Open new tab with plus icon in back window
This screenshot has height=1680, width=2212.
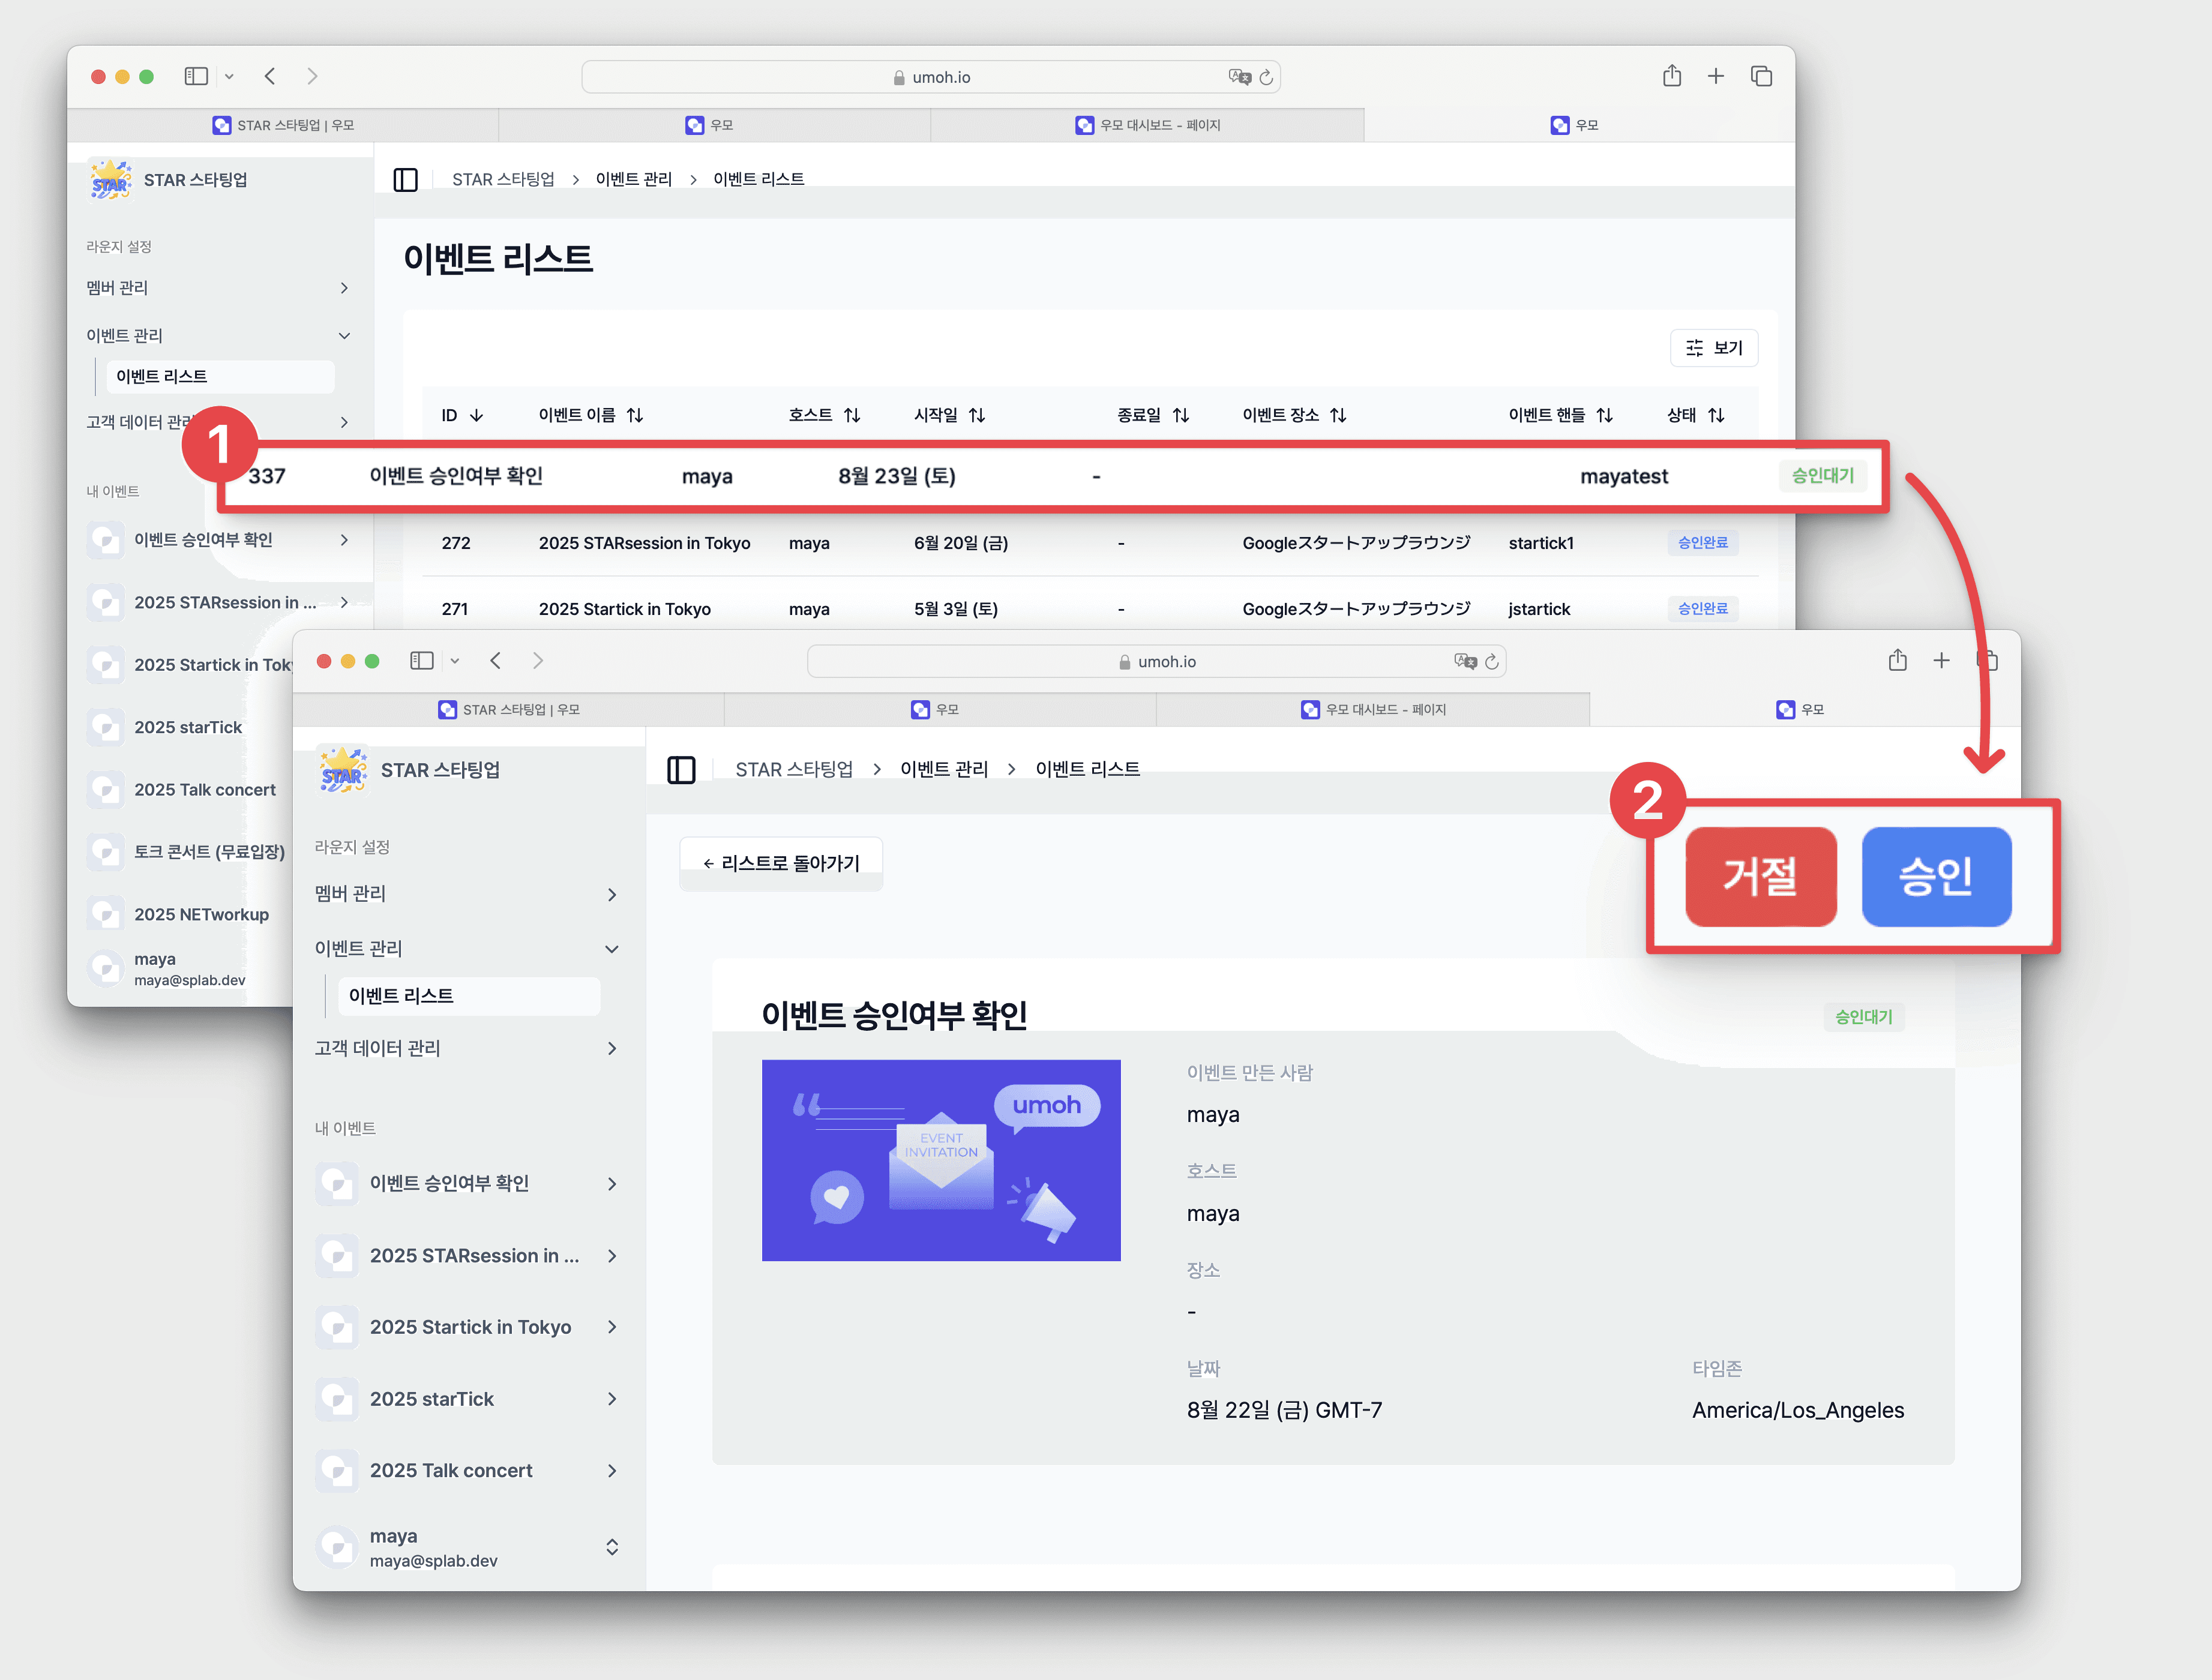[1715, 76]
